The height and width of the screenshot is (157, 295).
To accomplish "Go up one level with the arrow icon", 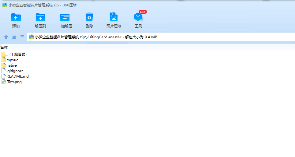I will tap(6, 37).
